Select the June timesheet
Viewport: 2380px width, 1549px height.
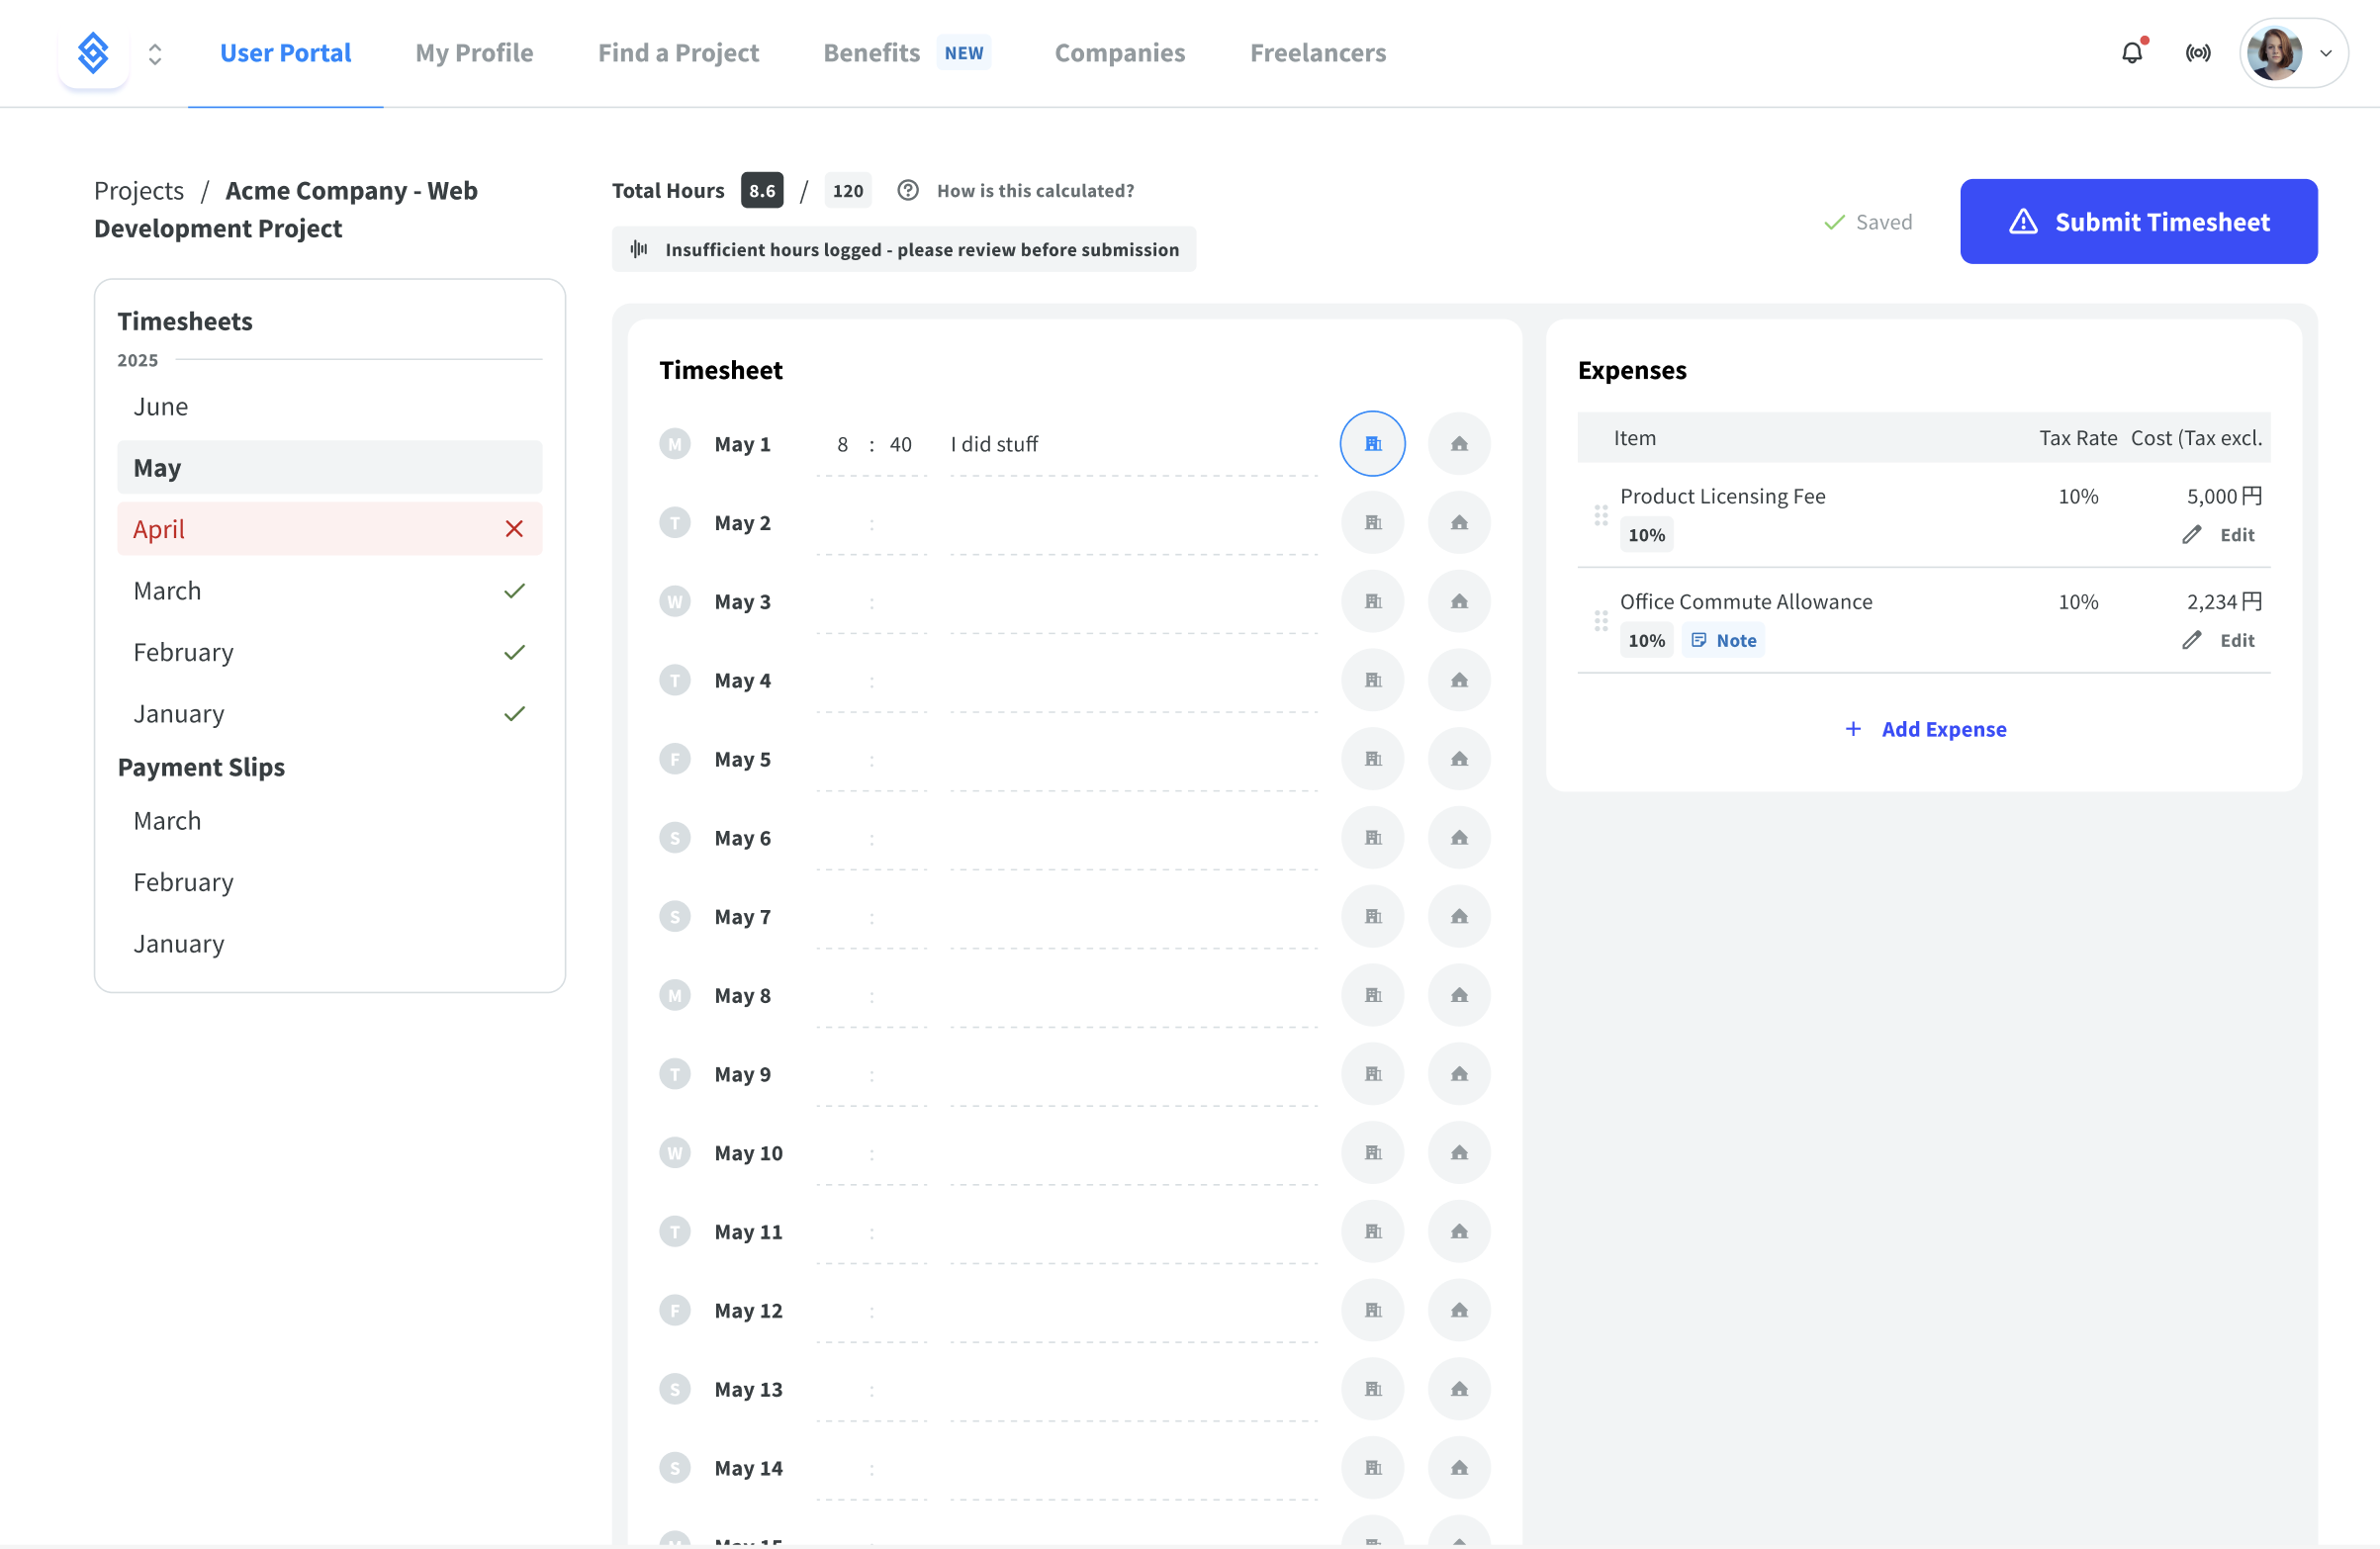point(161,407)
